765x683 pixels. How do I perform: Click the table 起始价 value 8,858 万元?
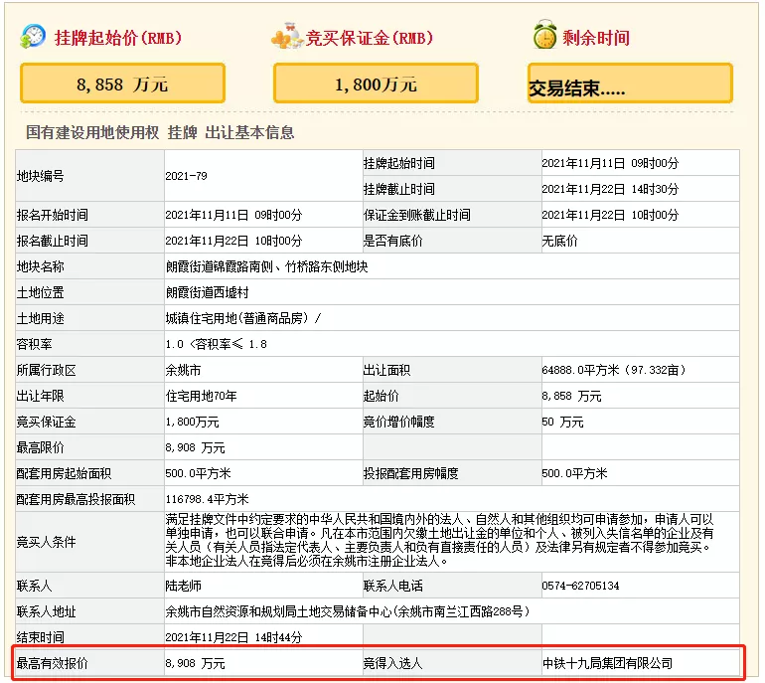(x=571, y=396)
